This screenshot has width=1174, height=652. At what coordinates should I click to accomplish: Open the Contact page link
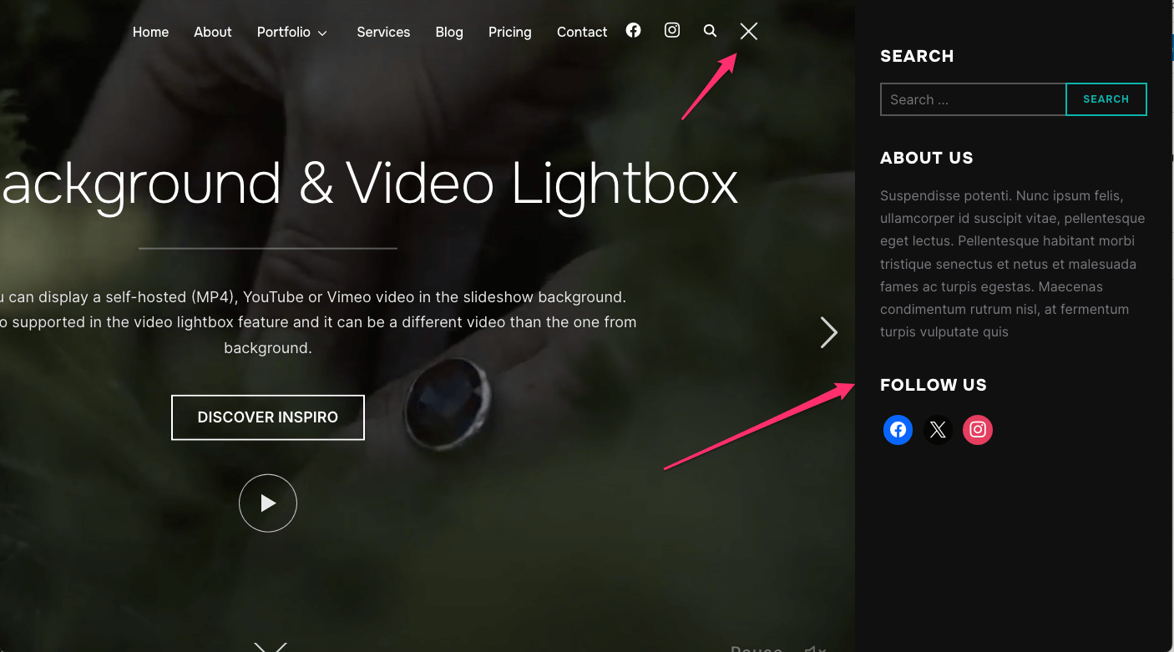click(x=582, y=33)
